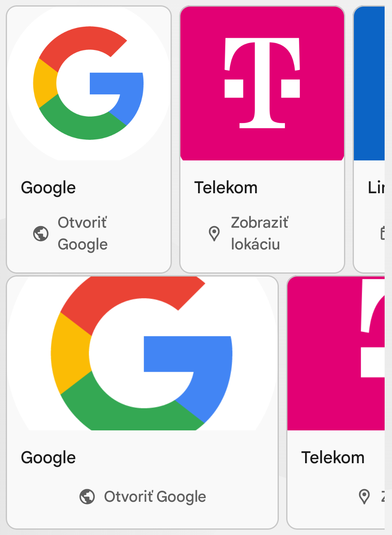392x535 pixels.
Task: Select the "Telekom" title in the lower card
Action: [x=333, y=458]
